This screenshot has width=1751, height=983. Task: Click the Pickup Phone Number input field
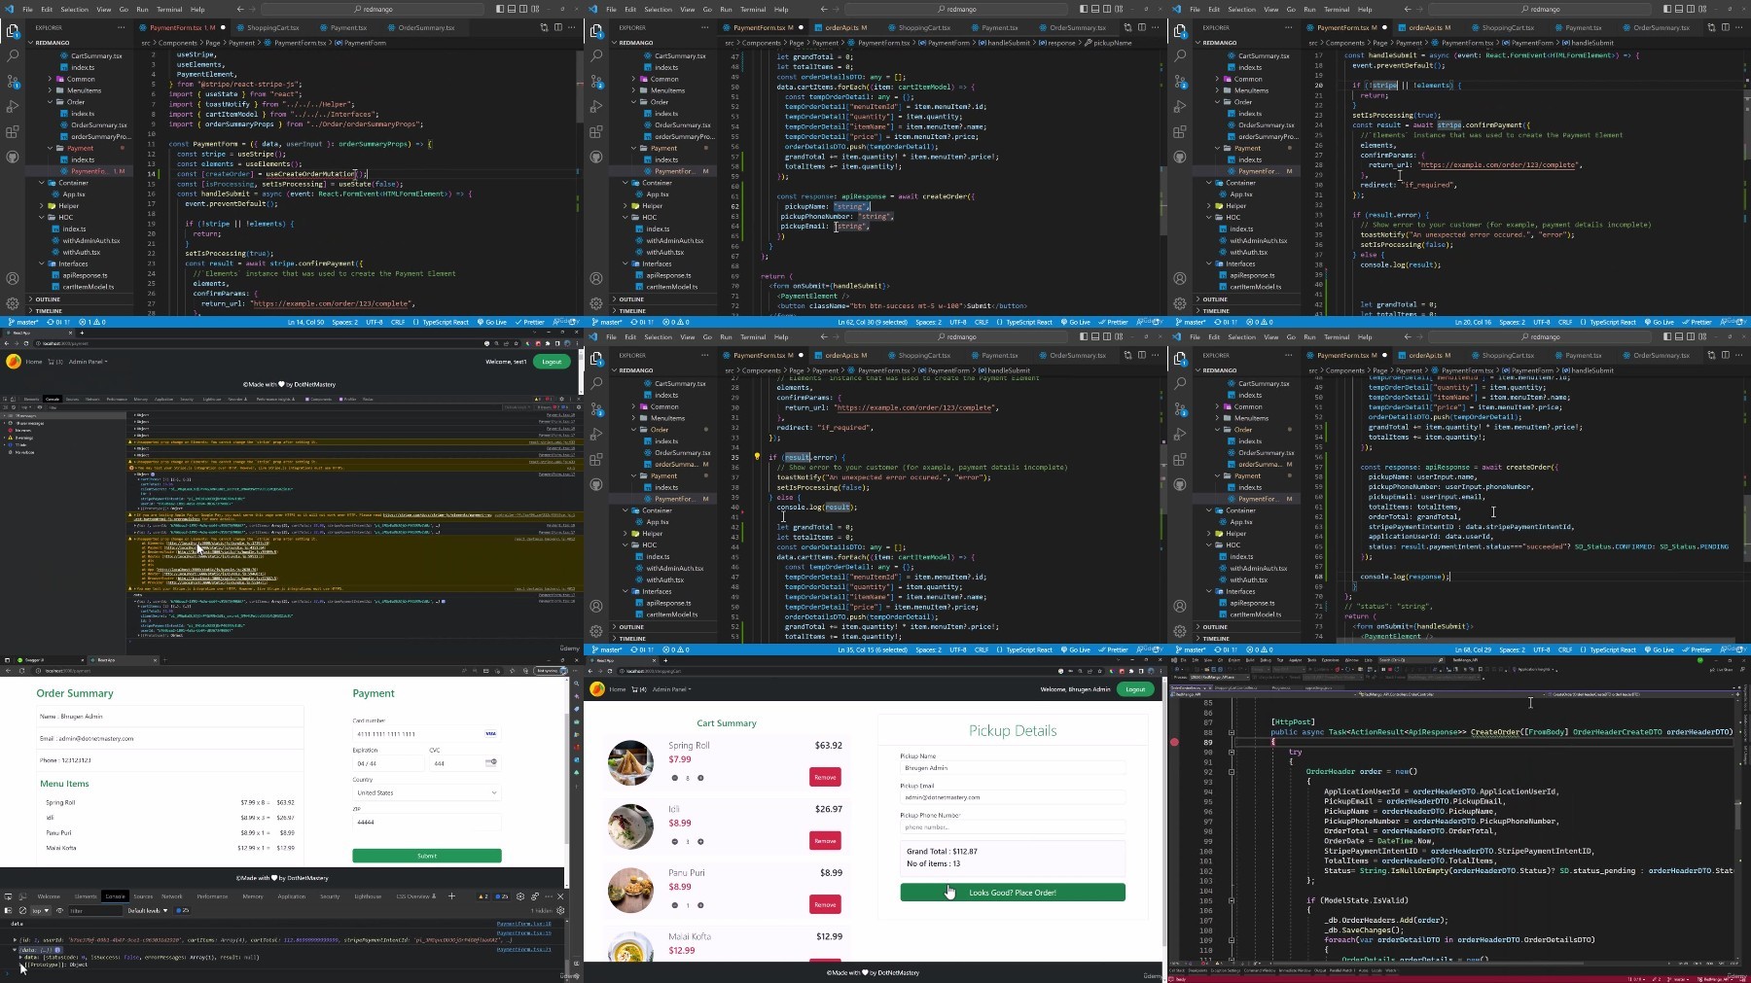(x=1013, y=827)
